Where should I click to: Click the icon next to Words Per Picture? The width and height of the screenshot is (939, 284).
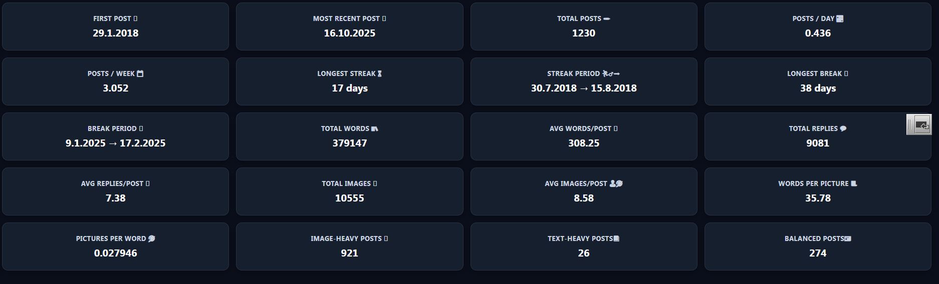click(854, 183)
